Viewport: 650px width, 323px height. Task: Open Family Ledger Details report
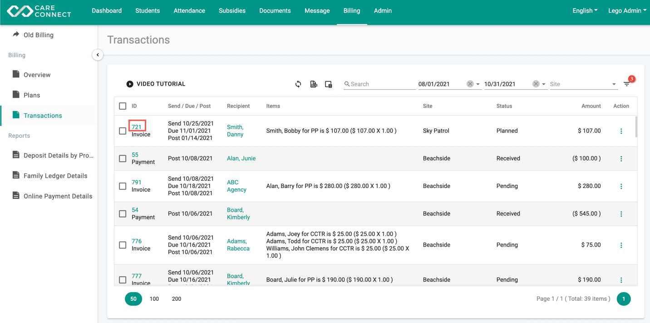click(55, 176)
